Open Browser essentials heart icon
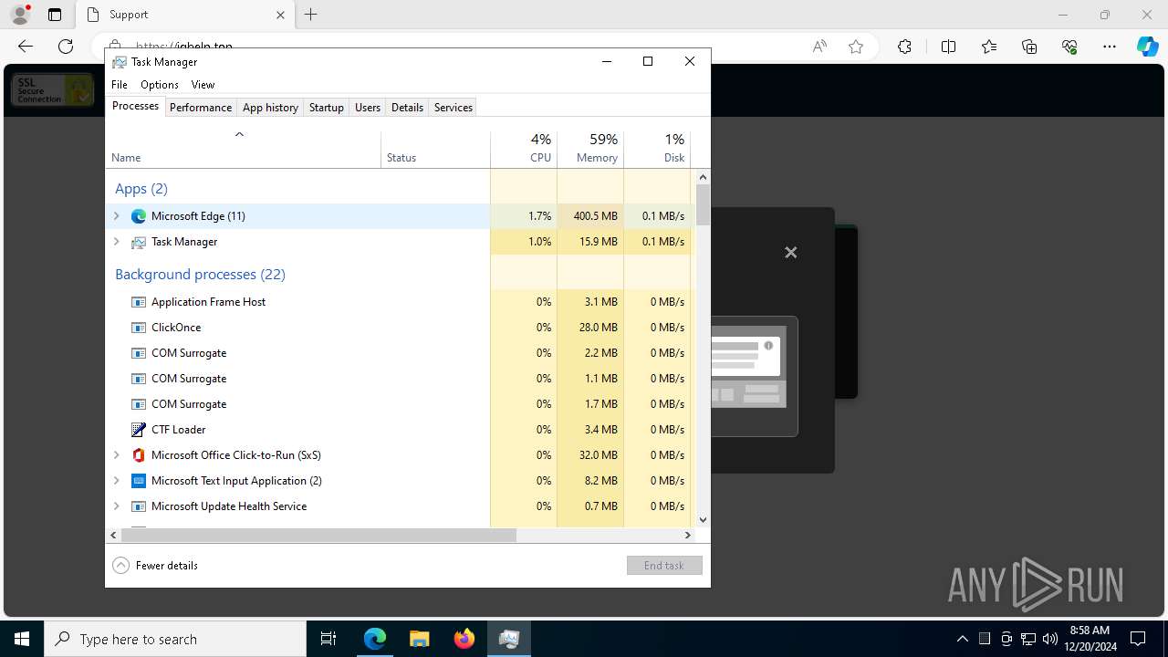The height and width of the screenshot is (657, 1168). 1069,47
